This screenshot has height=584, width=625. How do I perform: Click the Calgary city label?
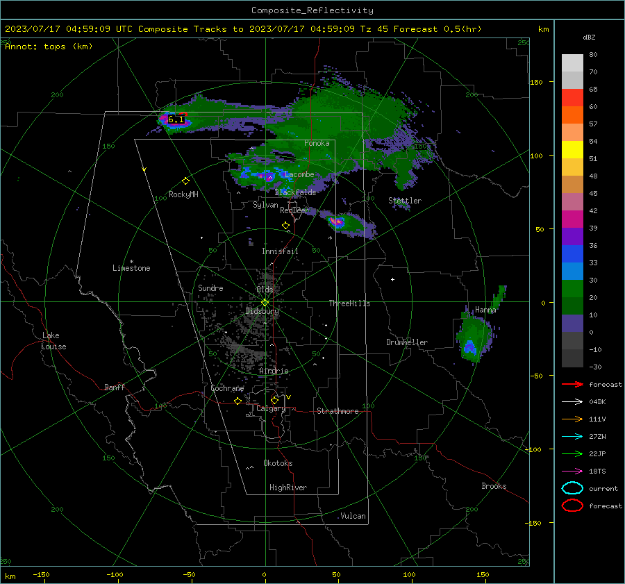click(271, 408)
